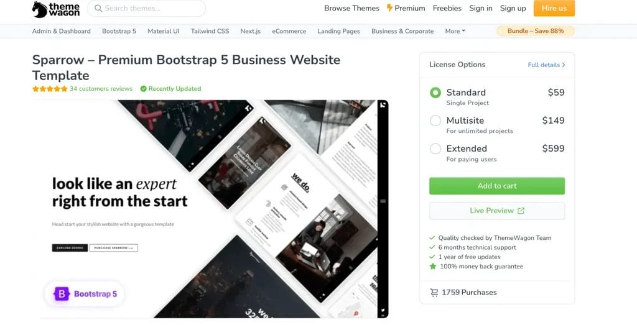637x325 pixels.
Task: Select the Extended license radio
Action: 435,149
